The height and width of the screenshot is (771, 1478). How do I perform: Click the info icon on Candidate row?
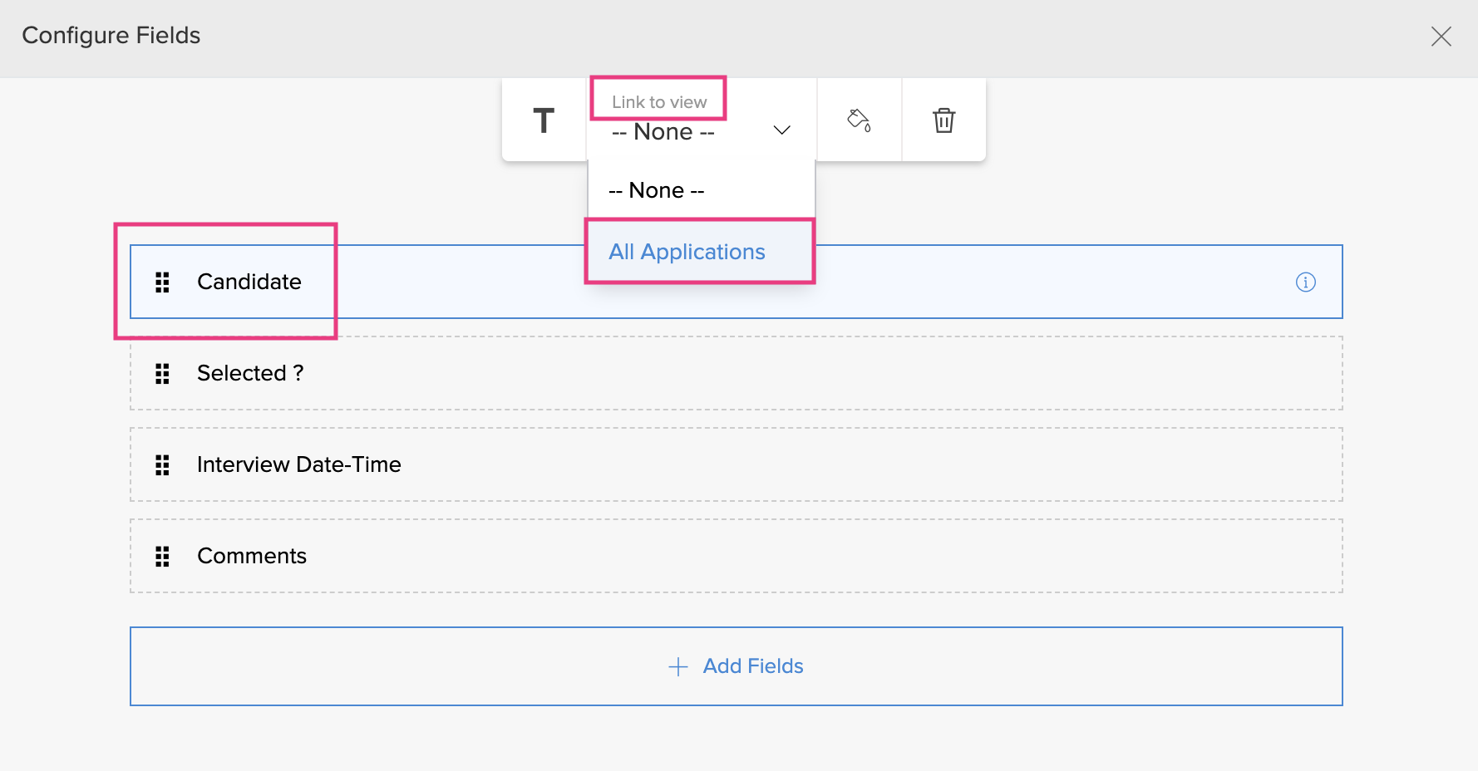(1305, 282)
